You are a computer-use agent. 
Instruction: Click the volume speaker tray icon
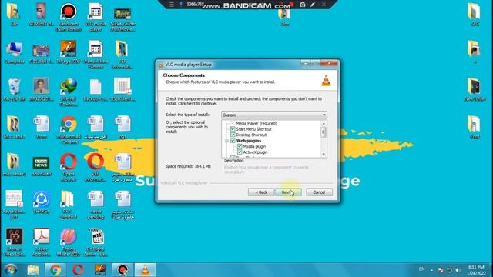coord(458,270)
